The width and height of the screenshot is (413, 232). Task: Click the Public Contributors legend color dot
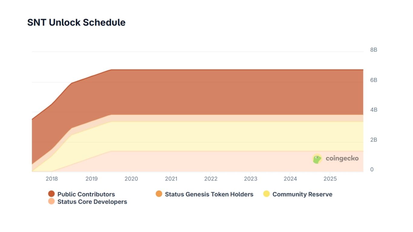point(51,194)
